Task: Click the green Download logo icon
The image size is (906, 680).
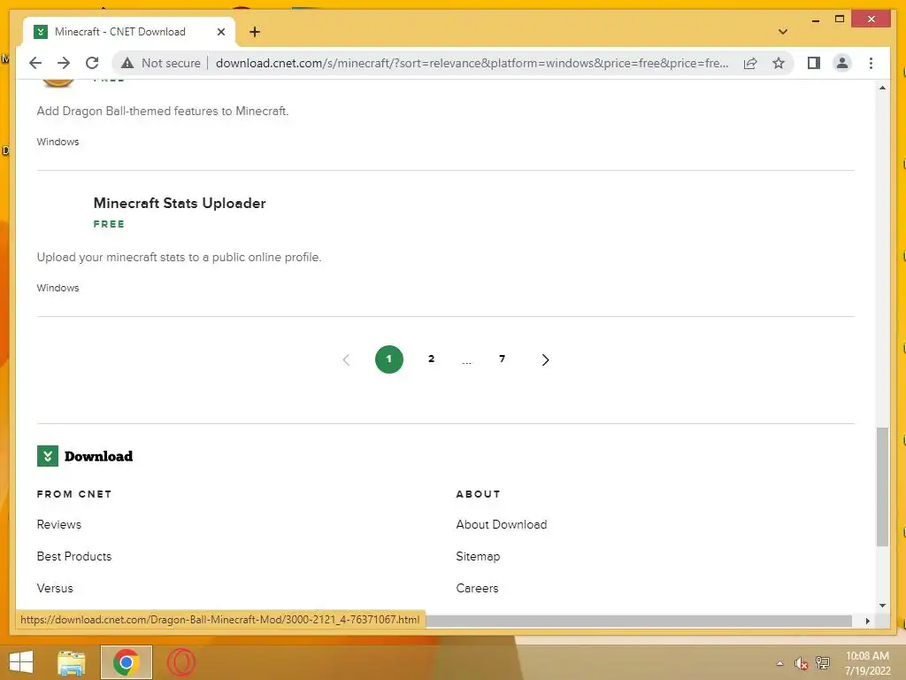Action: pos(48,456)
